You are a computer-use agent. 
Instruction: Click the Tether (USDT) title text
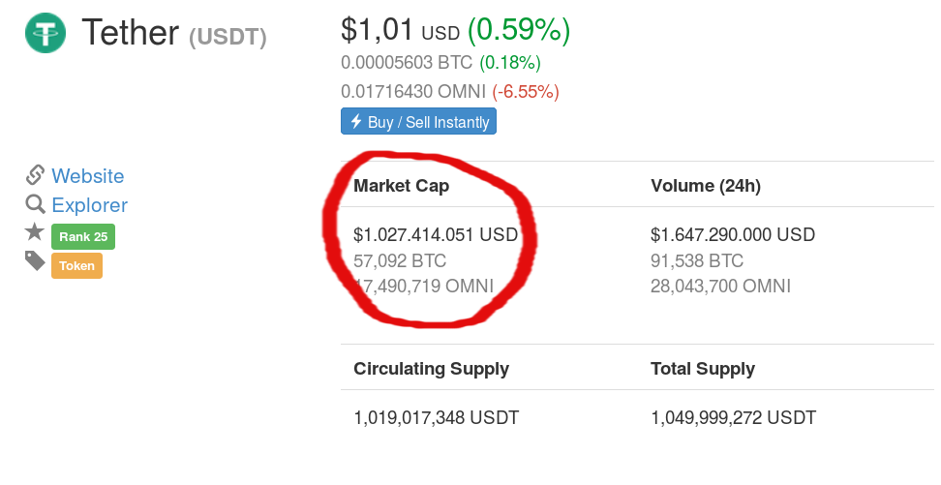point(174,33)
